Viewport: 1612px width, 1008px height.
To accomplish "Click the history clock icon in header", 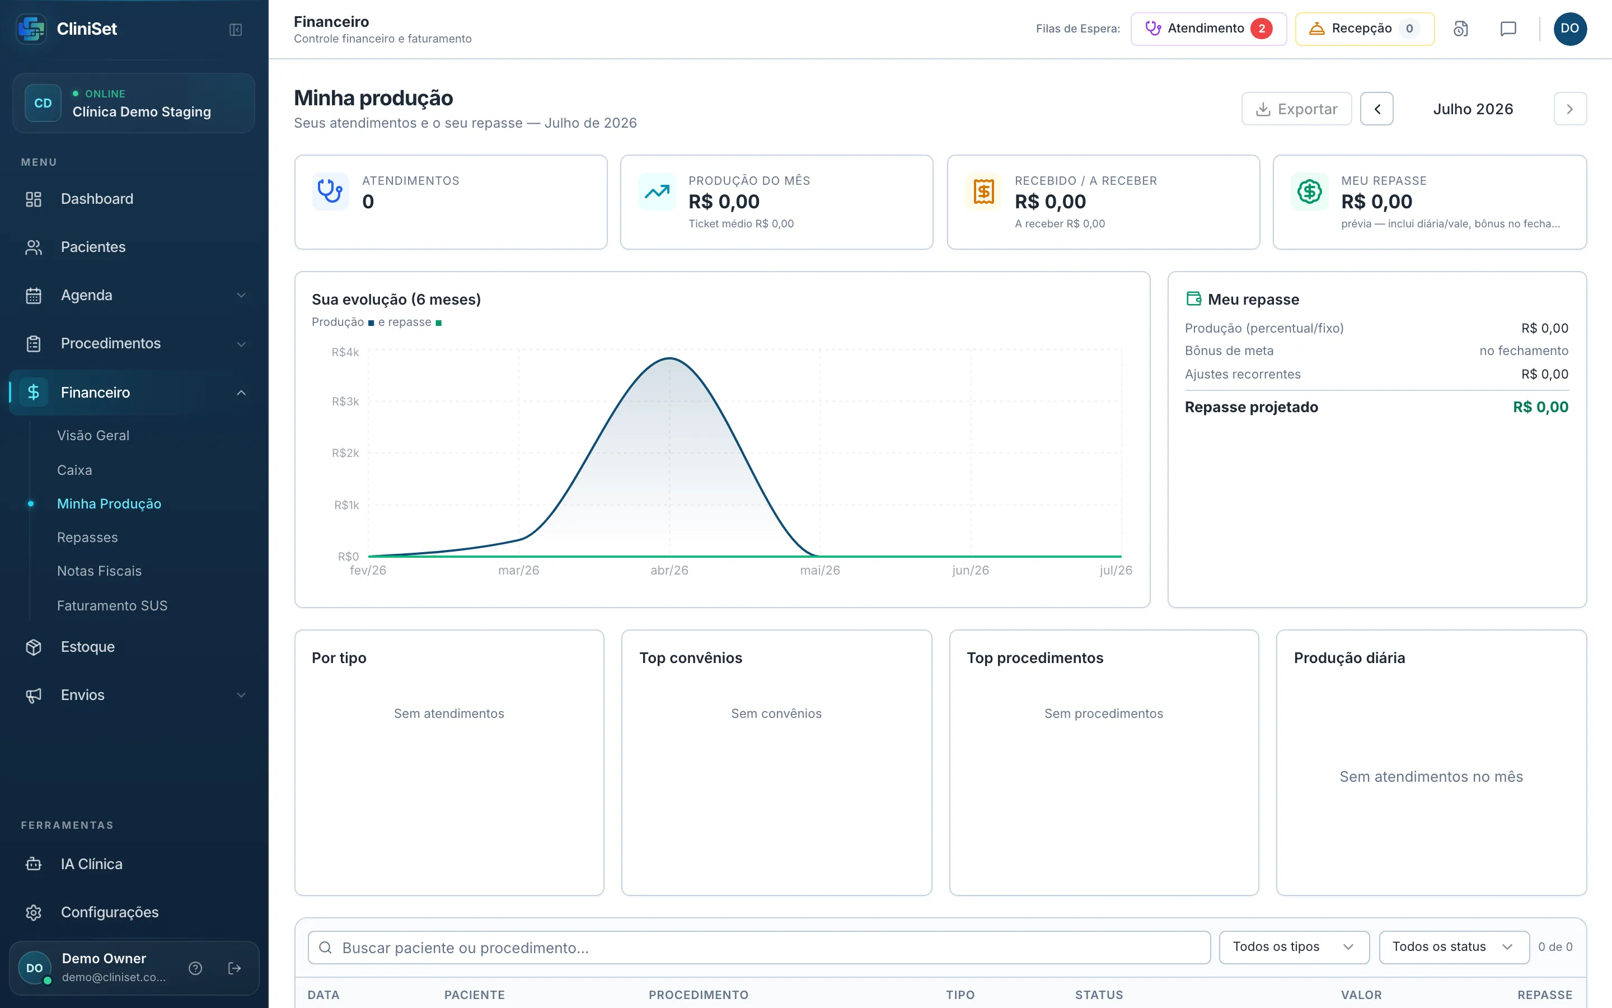I will pyautogui.click(x=1461, y=29).
